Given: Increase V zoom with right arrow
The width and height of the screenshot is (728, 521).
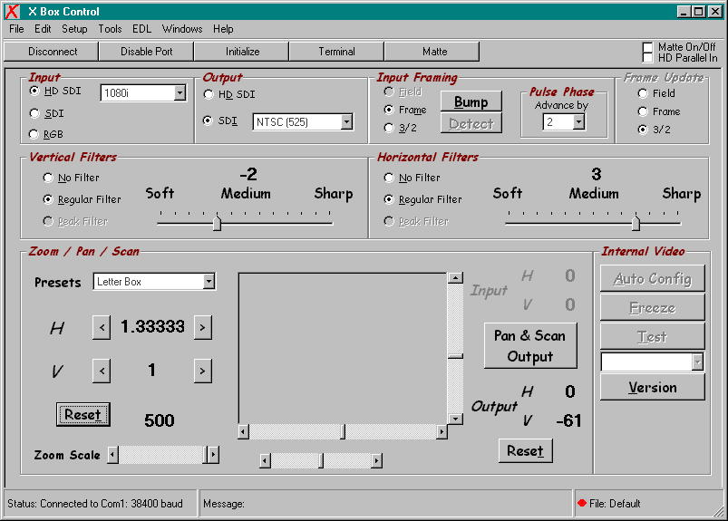Looking at the screenshot, I should coord(202,370).
